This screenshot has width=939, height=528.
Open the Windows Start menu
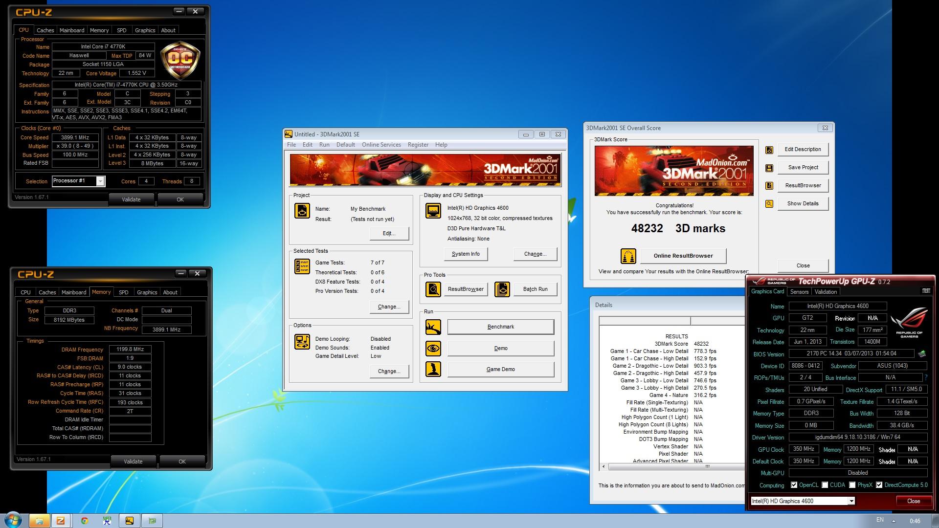click(13, 520)
